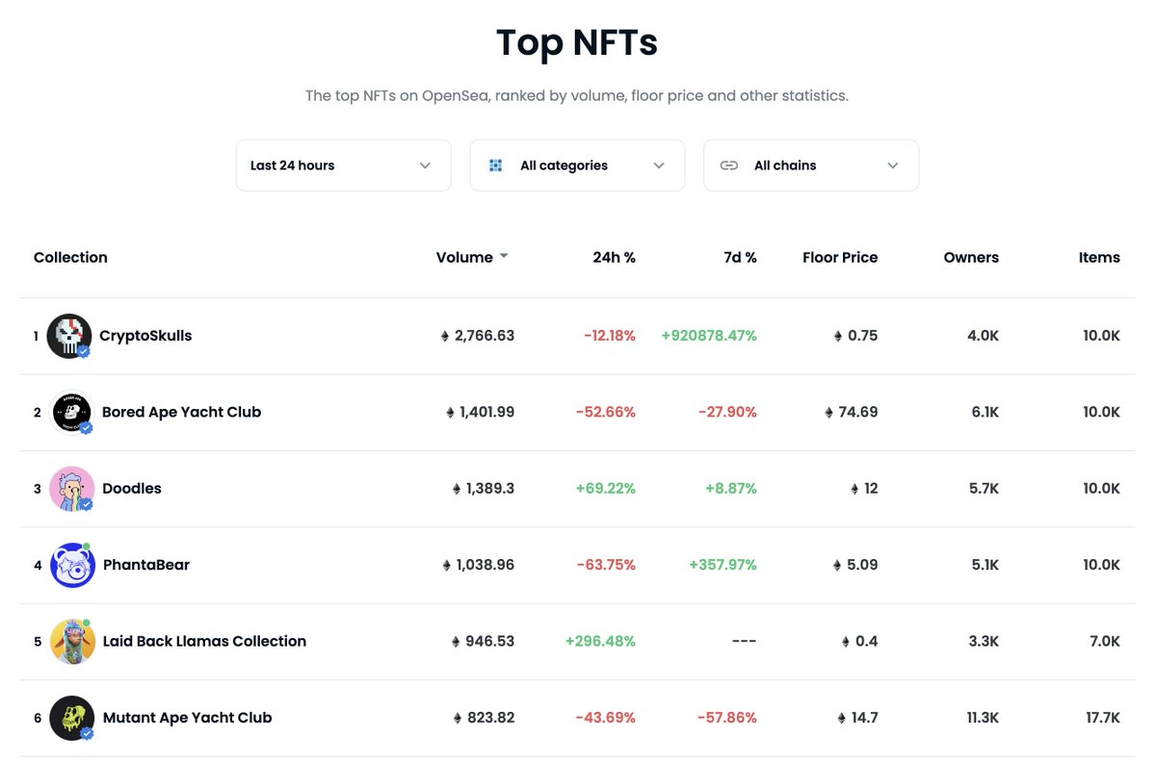The height and width of the screenshot is (764, 1156).
Task: Click the Top NFTs heading
Action: (577, 43)
